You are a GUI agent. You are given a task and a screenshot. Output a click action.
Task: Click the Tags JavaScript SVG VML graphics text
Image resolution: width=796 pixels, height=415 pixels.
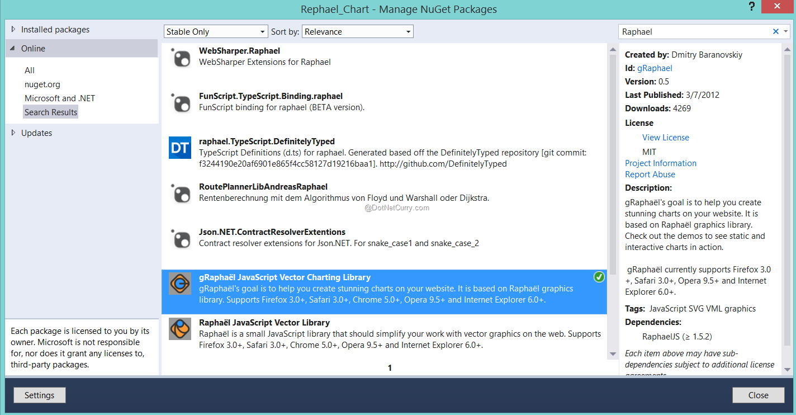coord(690,308)
